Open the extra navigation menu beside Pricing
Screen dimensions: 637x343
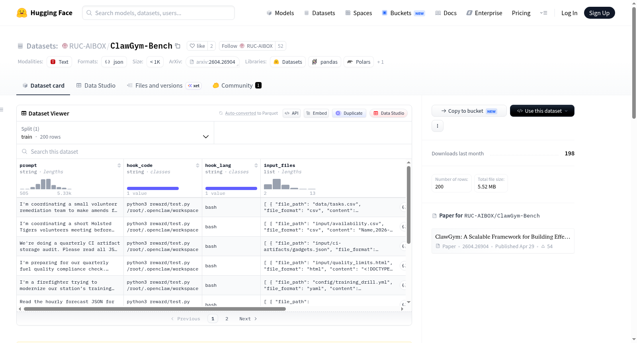pos(543,13)
